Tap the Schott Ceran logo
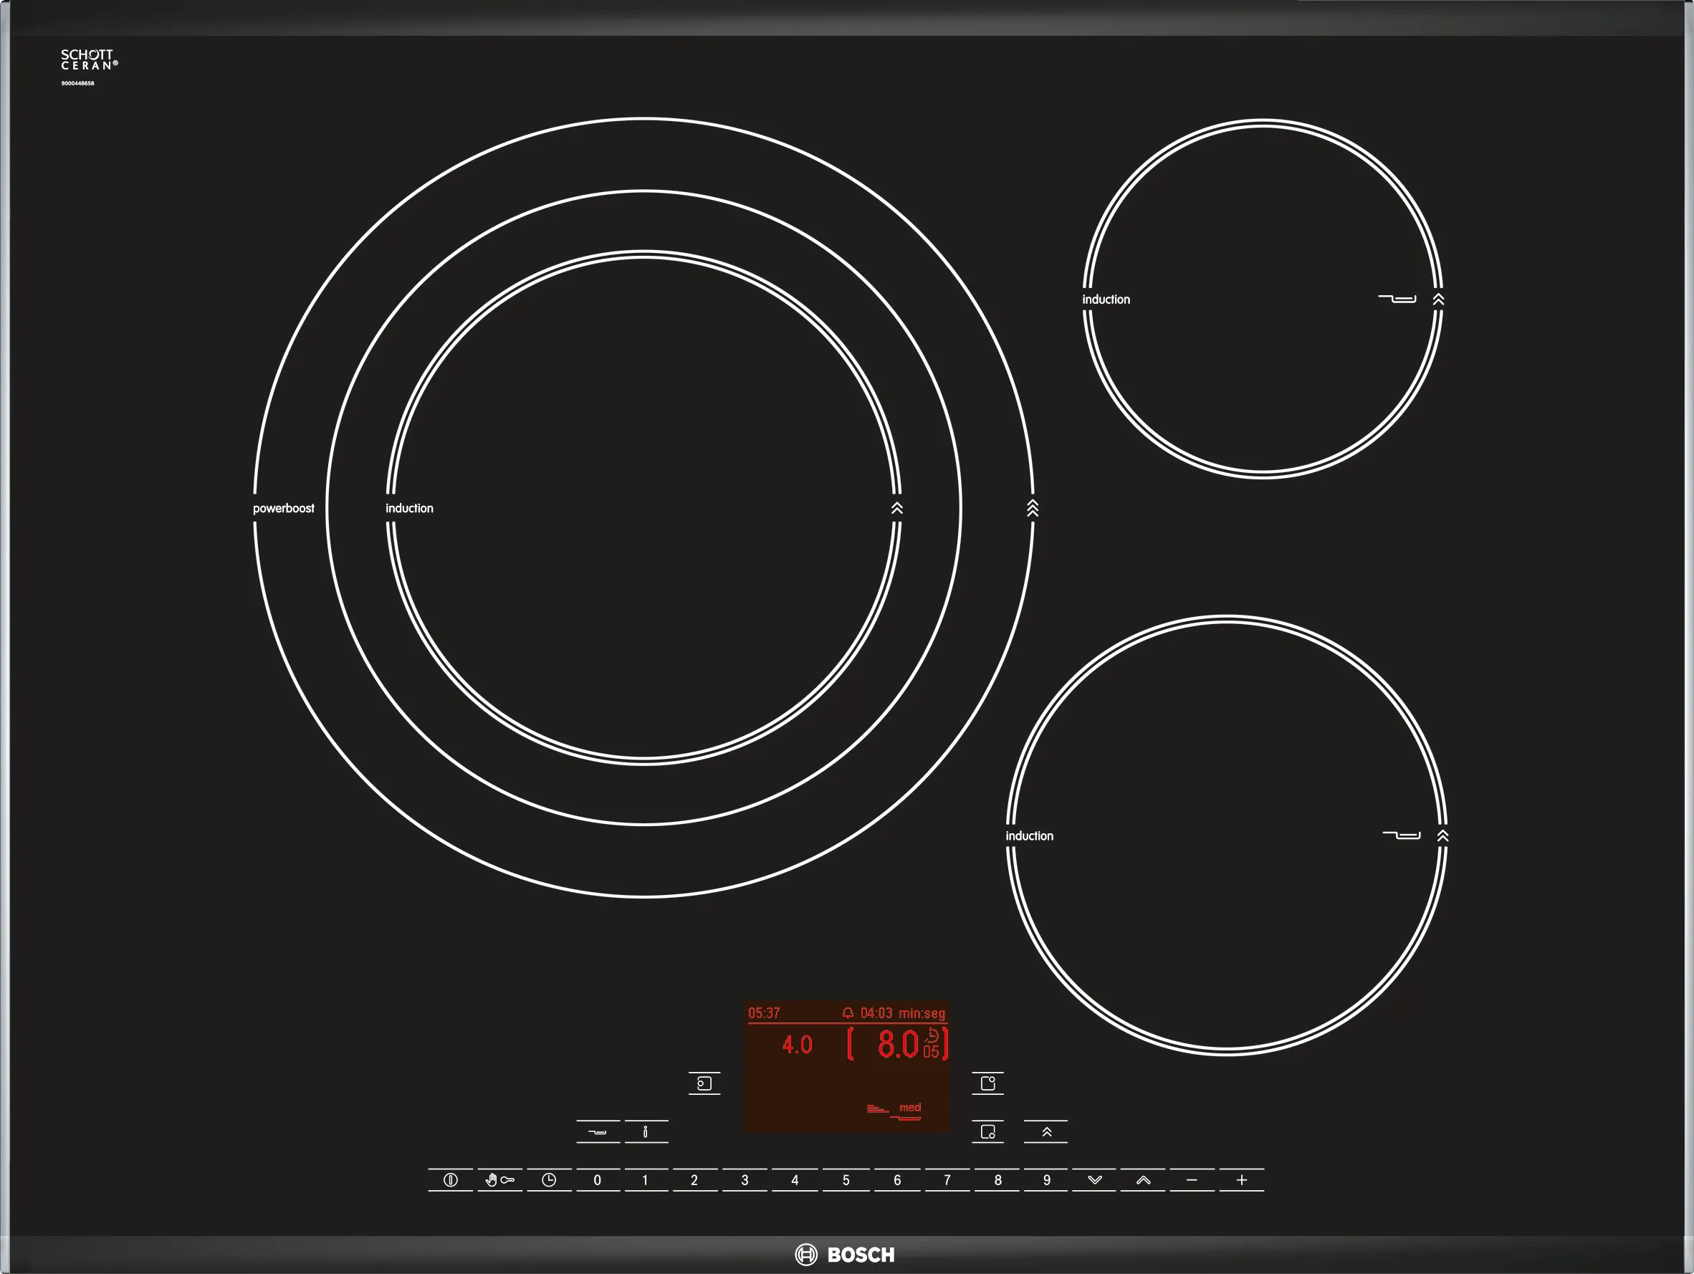1694x1274 pixels. pyautogui.click(x=88, y=59)
